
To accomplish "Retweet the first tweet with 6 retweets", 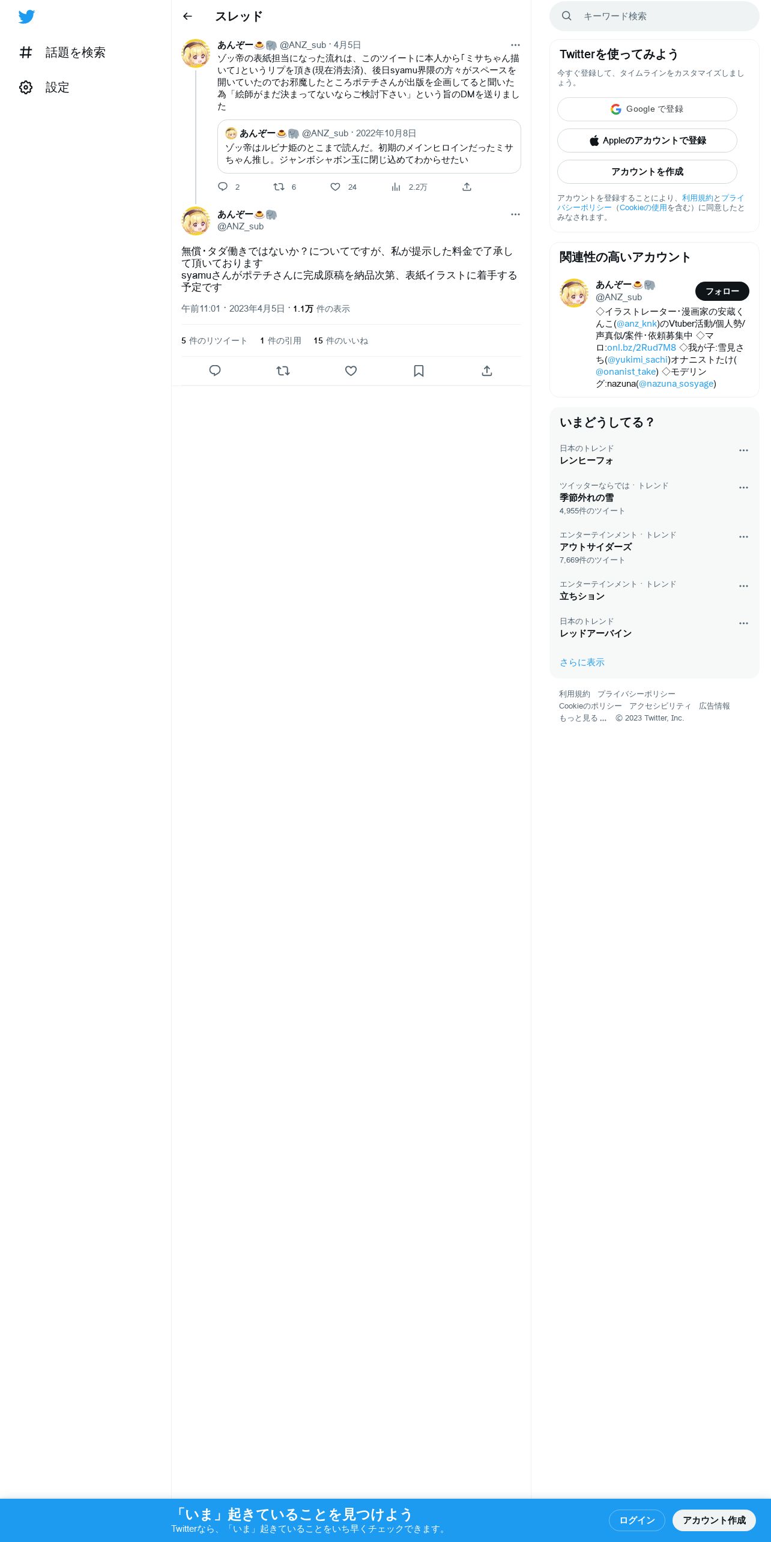I will pos(279,187).
